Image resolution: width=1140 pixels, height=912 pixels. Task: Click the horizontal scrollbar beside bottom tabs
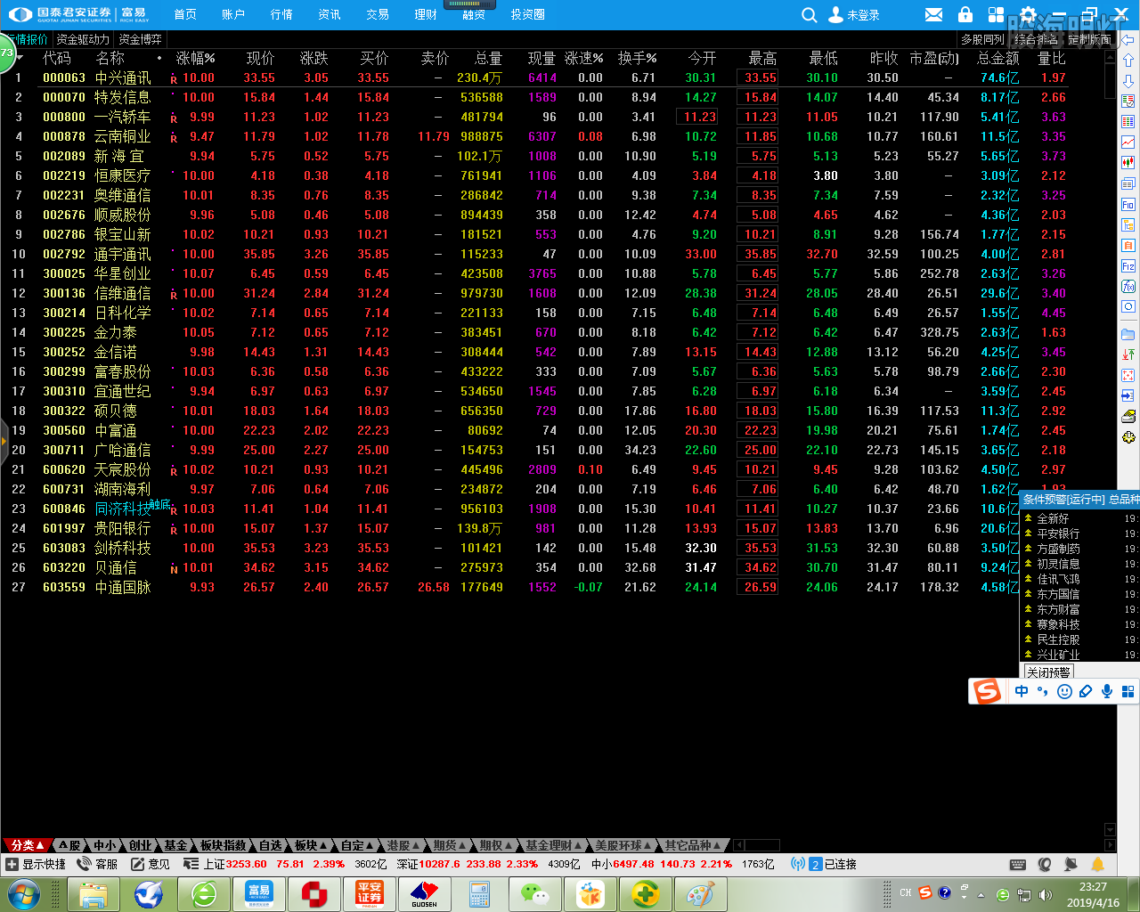click(755, 845)
